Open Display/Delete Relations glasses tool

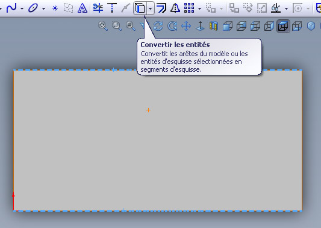click(x=276, y=8)
